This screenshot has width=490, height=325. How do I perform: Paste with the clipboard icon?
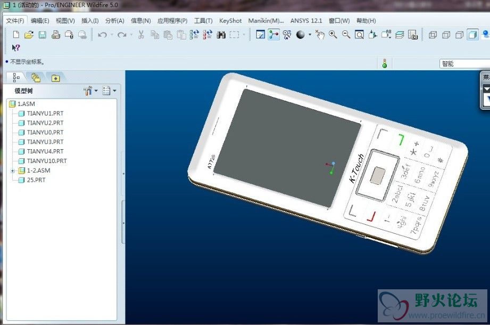click(x=168, y=35)
